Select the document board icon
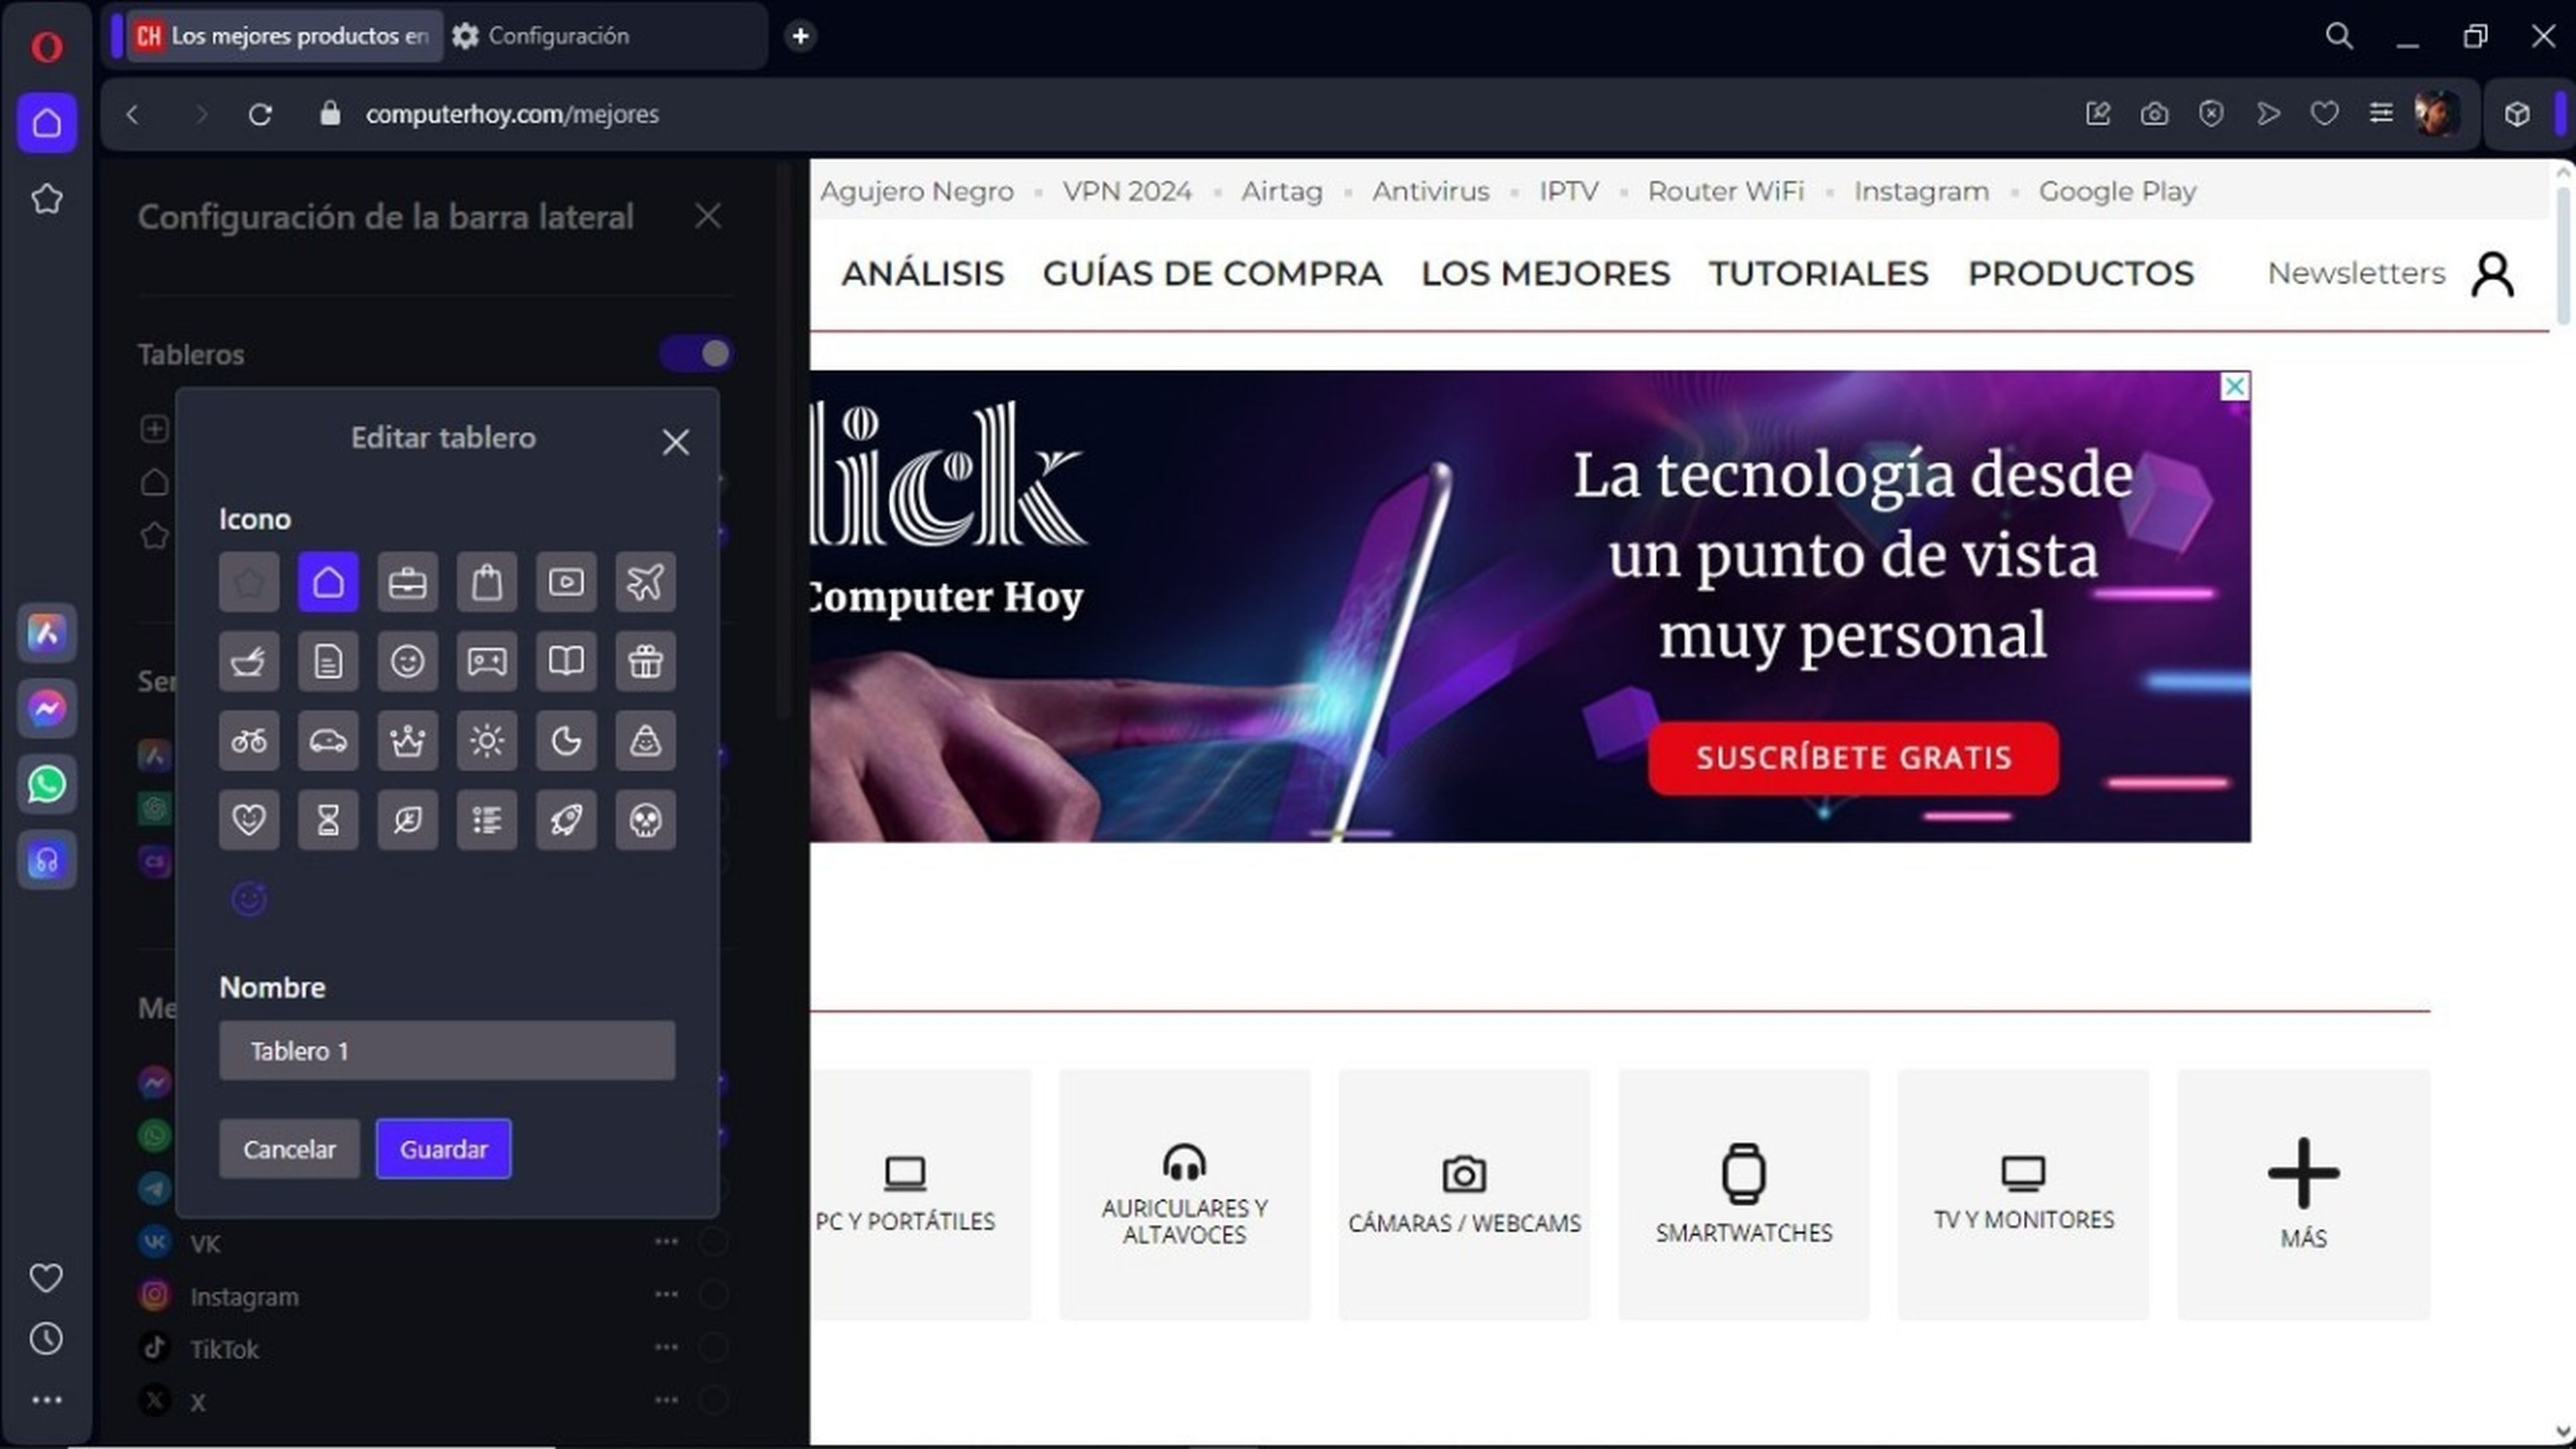Screen dimensions: 2576x1449 click(328, 661)
